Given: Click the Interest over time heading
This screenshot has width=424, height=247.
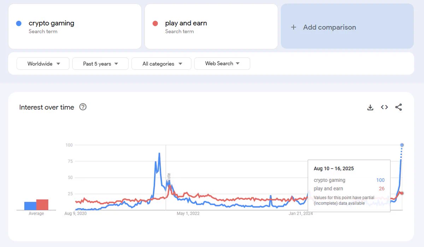Looking at the screenshot, I should [x=47, y=107].
